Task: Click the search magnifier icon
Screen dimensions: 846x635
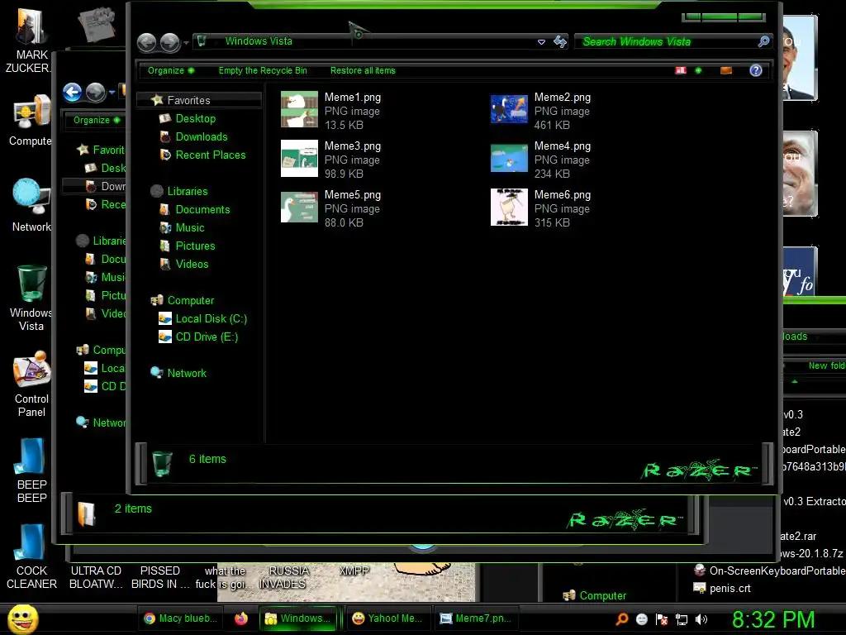Action: point(763,41)
